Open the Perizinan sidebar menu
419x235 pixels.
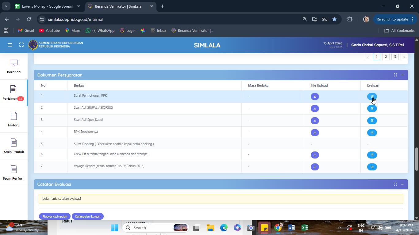(x=13, y=93)
